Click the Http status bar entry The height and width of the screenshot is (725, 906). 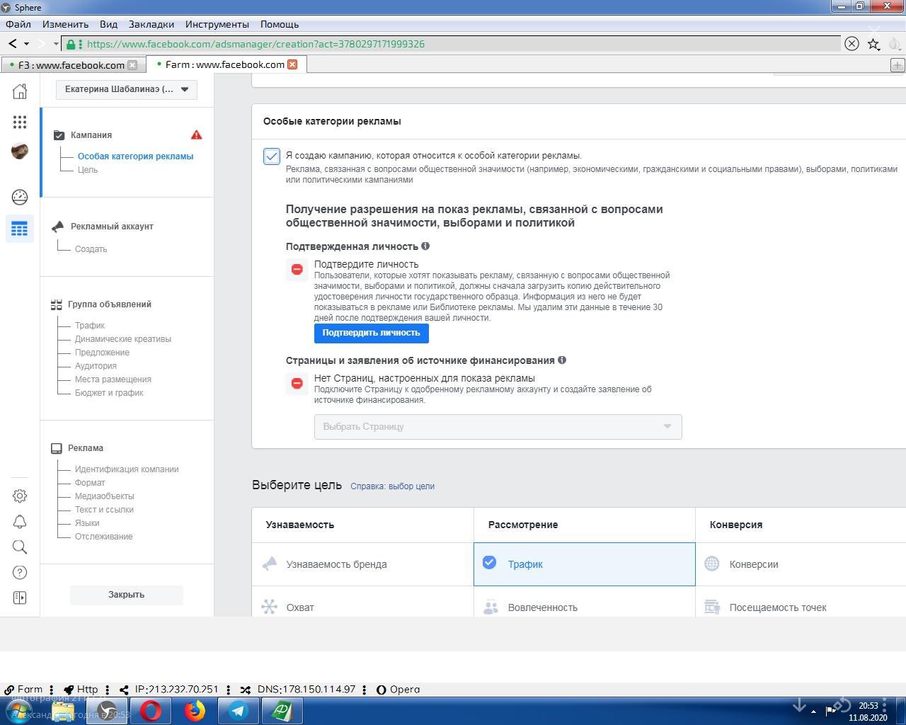click(x=81, y=689)
